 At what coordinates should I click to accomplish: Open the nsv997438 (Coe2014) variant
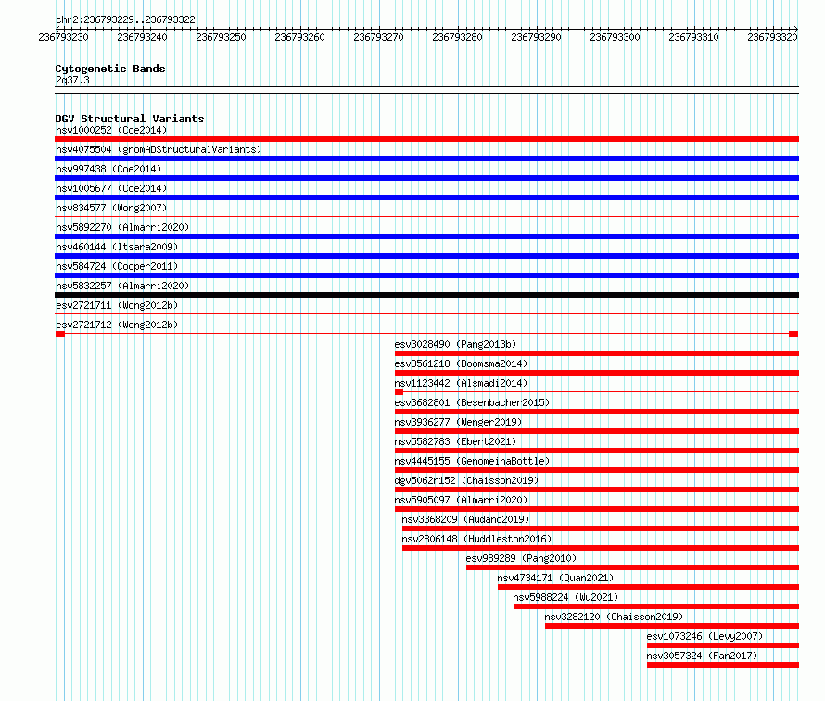tap(108, 169)
